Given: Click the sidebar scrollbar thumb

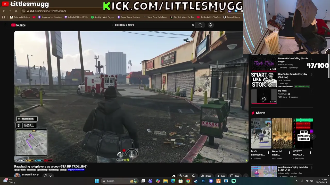Looking at the screenshot, I should [x=329, y=66].
